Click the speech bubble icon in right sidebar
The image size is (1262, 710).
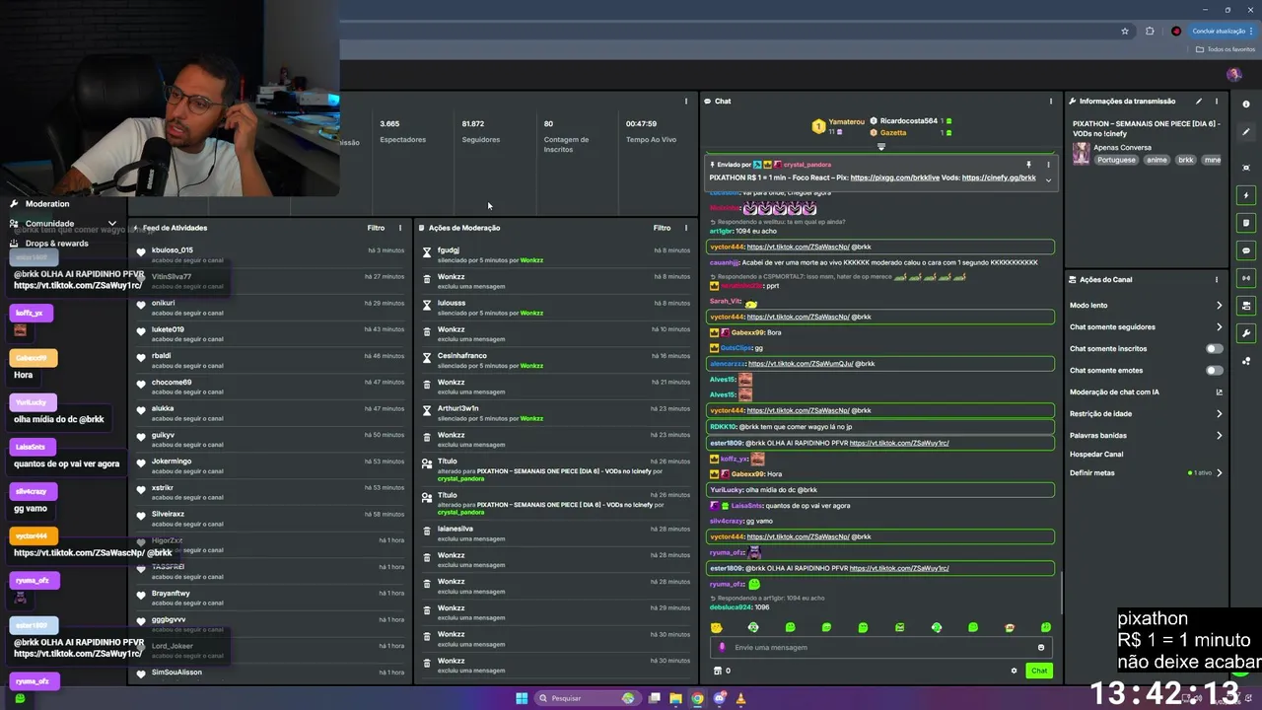pyautogui.click(x=1246, y=250)
